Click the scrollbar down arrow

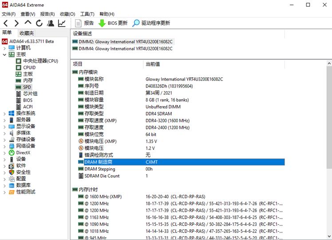coord(329,236)
